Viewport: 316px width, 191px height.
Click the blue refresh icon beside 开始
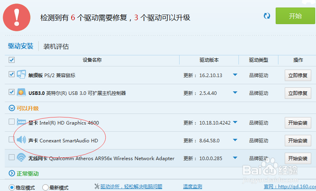click(267, 16)
